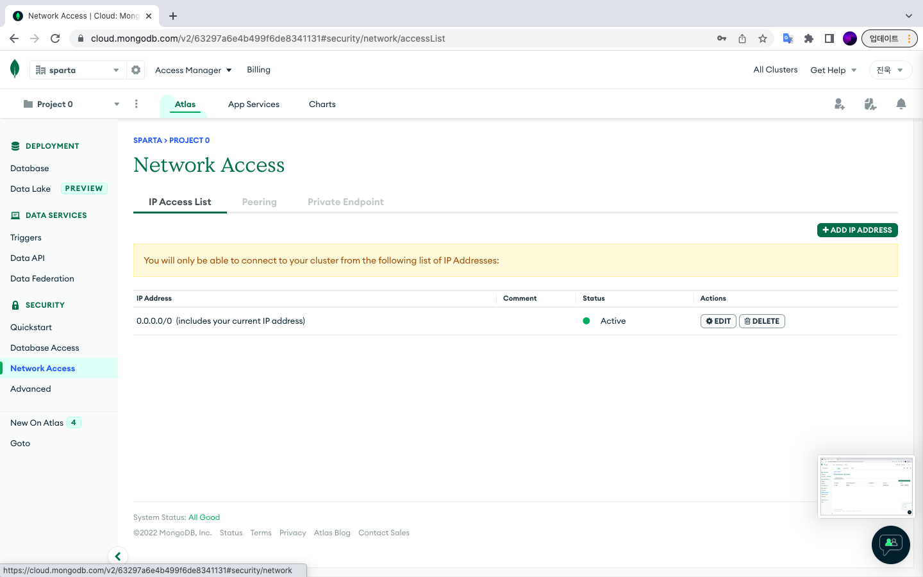Screen dimensions: 923x577
Task: Open the Privacy footer link
Action: point(293,533)
